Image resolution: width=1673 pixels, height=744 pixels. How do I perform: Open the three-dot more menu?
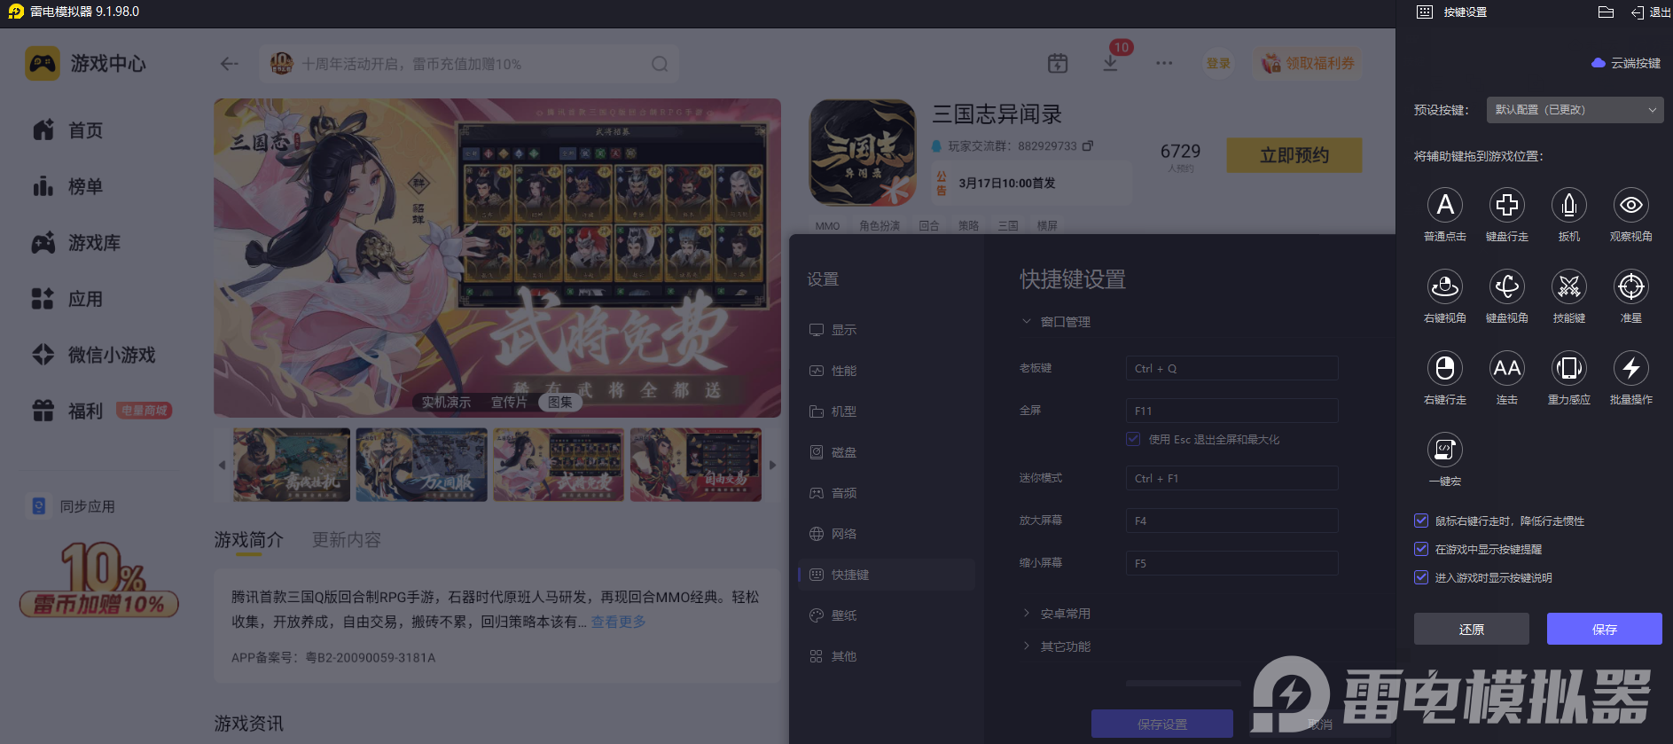(1164, 63)
